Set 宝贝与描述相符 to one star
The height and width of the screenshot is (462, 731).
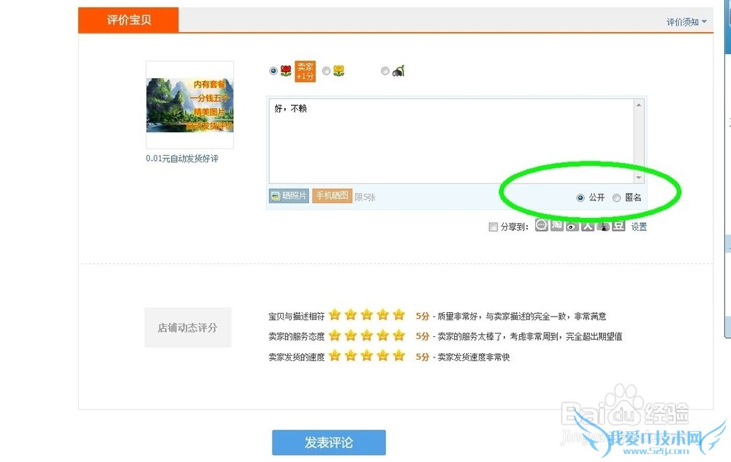click(x=335, y=315)
